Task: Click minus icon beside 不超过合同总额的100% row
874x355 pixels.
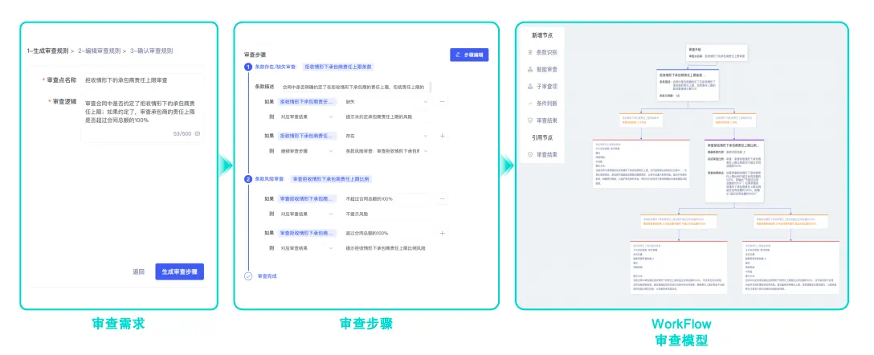Action: click(x=443, y=198)
